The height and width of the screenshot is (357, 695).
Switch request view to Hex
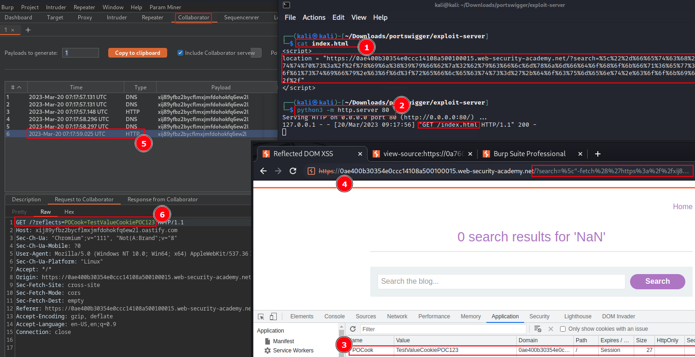[x=69, y=212]
